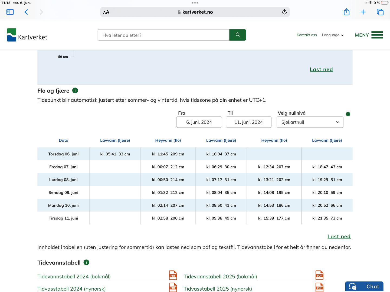Open Tidvasstabell 2024 (nynorsk) link

pyautogui.click(x=71, y=289)
